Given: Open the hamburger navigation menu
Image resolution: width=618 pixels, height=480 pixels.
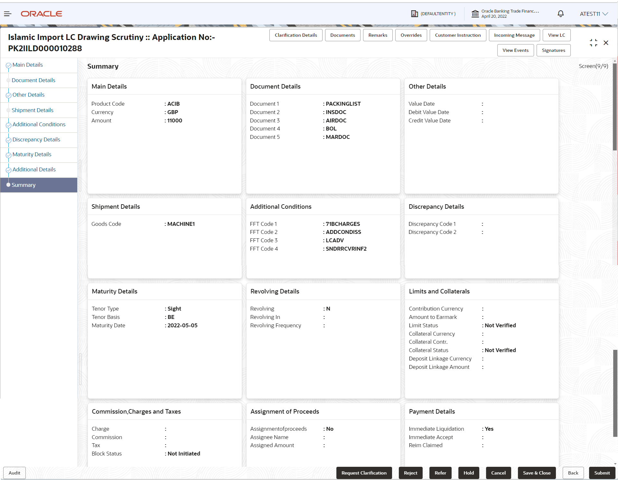Looking at the screenshot, I should point(8,14).
